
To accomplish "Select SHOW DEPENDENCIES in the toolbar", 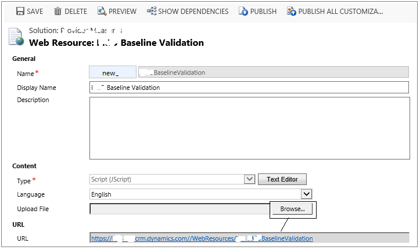I will pos(193,12).
